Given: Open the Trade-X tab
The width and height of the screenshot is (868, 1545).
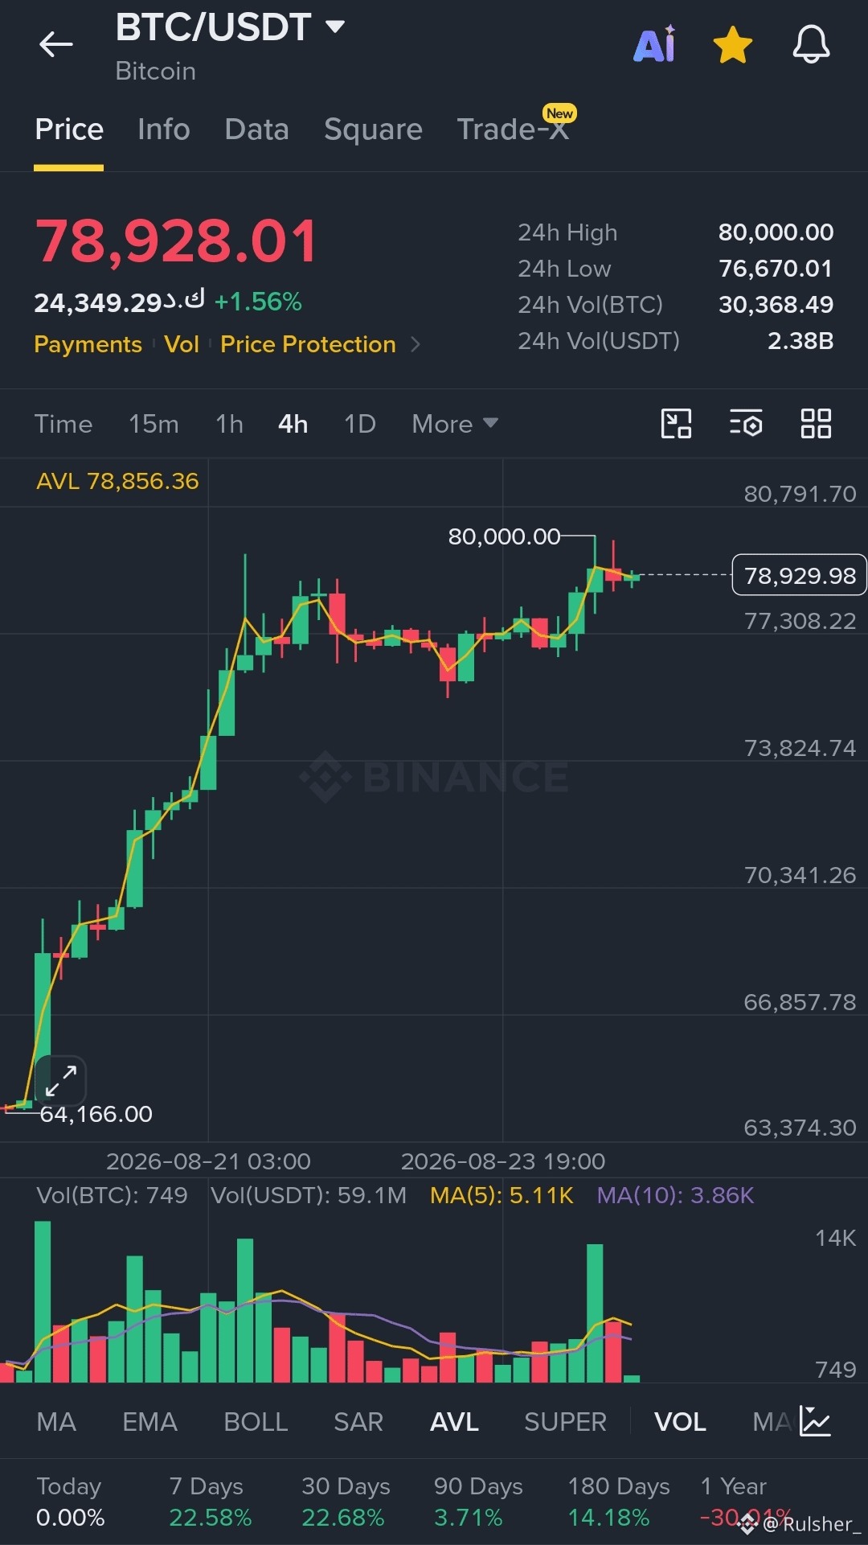Looking at the screenshot, I should (513, 129).
